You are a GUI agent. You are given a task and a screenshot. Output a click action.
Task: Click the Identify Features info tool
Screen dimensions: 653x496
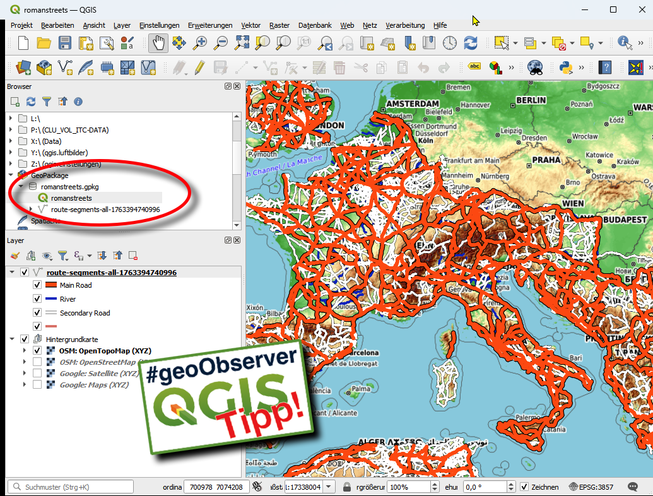pyautogui.click(x=624, y=43)
